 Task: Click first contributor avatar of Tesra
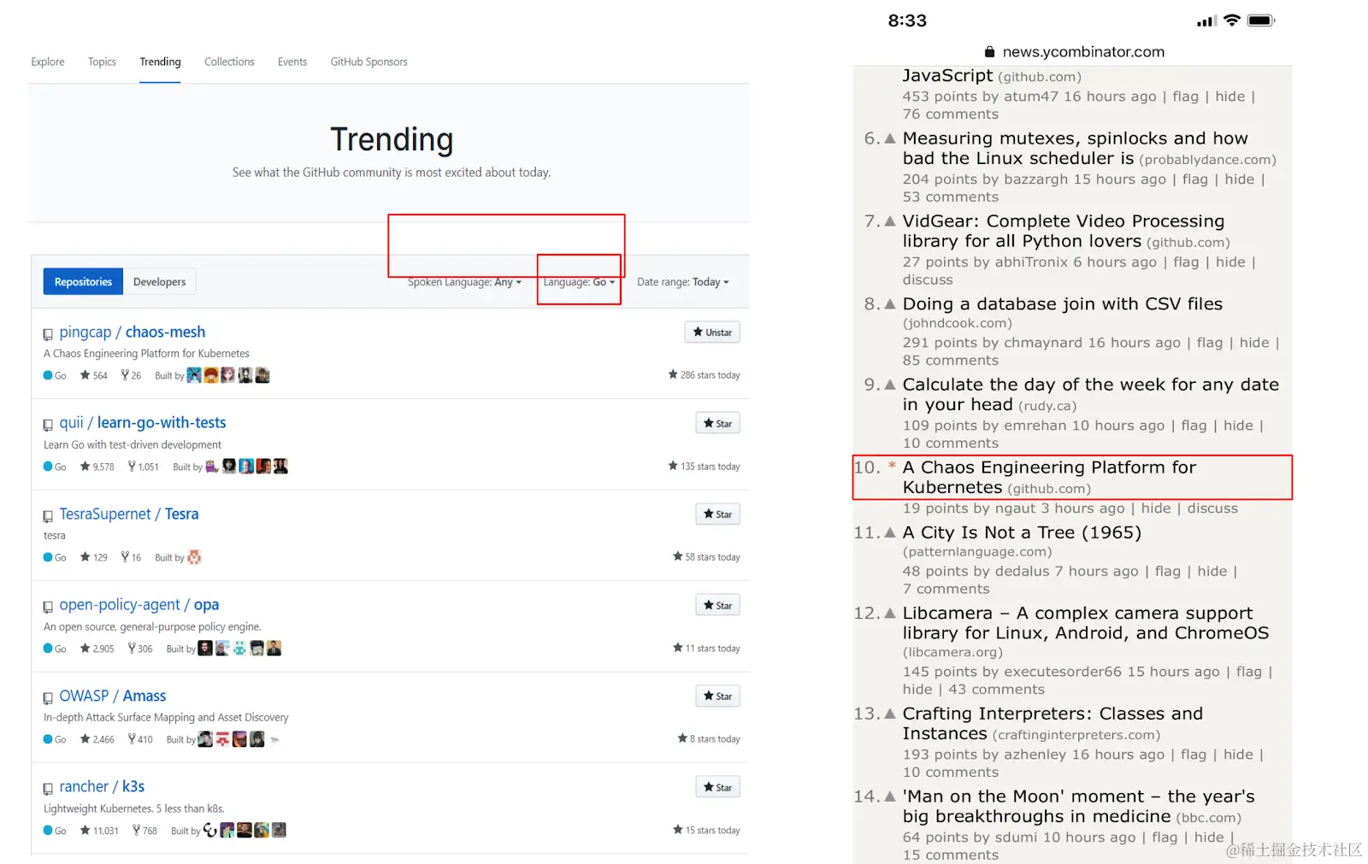point(194,557)
